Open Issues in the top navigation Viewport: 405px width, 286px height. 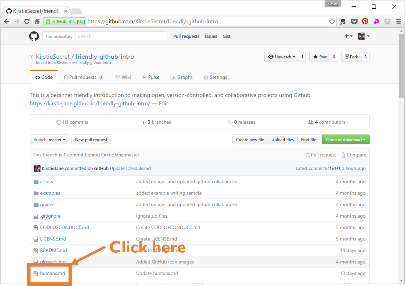pos(211,36)
